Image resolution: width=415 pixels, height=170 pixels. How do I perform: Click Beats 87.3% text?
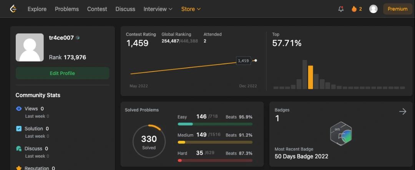click(239, 153)
